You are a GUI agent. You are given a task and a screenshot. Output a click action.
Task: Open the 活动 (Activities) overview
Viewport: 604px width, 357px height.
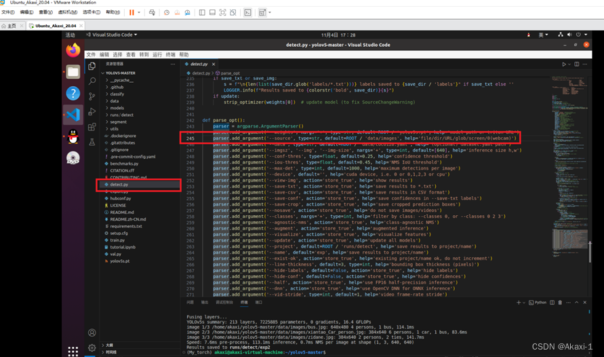coord(70,35)
